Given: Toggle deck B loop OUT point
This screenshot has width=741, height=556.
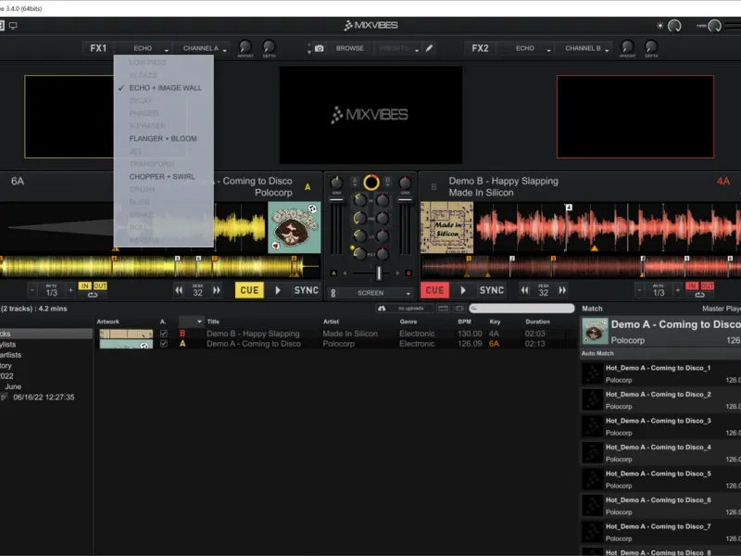Looking at the screenshot, I should (708, 286).
